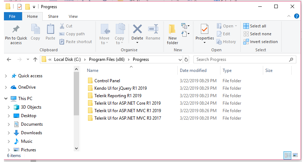Refresh the Progress folder view
The height and width of the screenshot is (162, 307).
[186, 59]
